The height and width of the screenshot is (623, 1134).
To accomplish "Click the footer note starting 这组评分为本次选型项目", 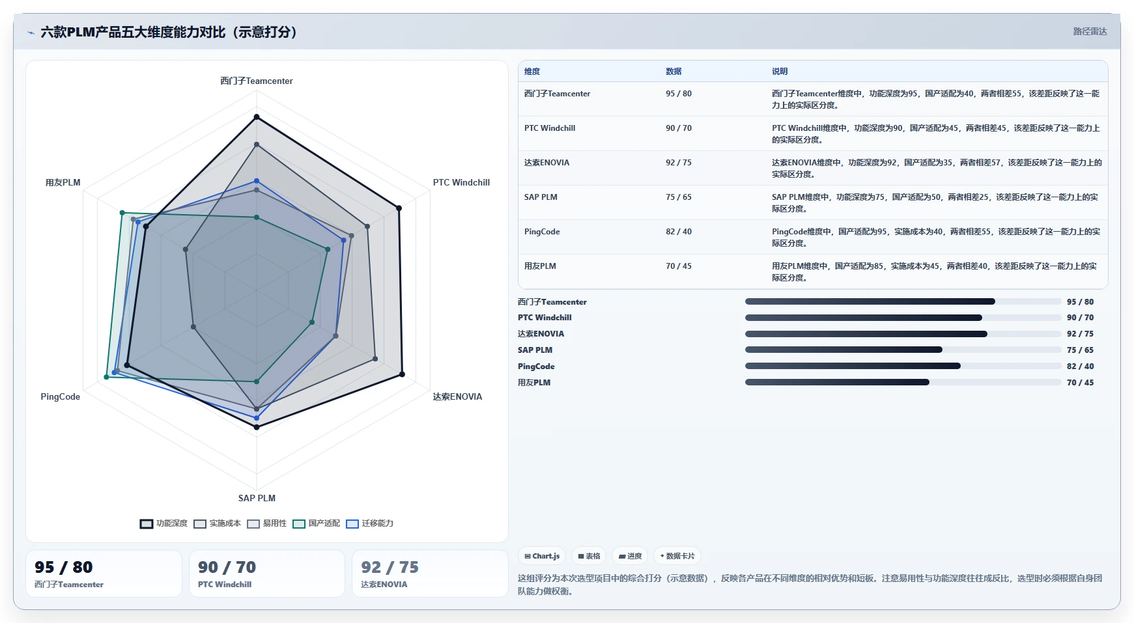I will [x=810, y=585].
